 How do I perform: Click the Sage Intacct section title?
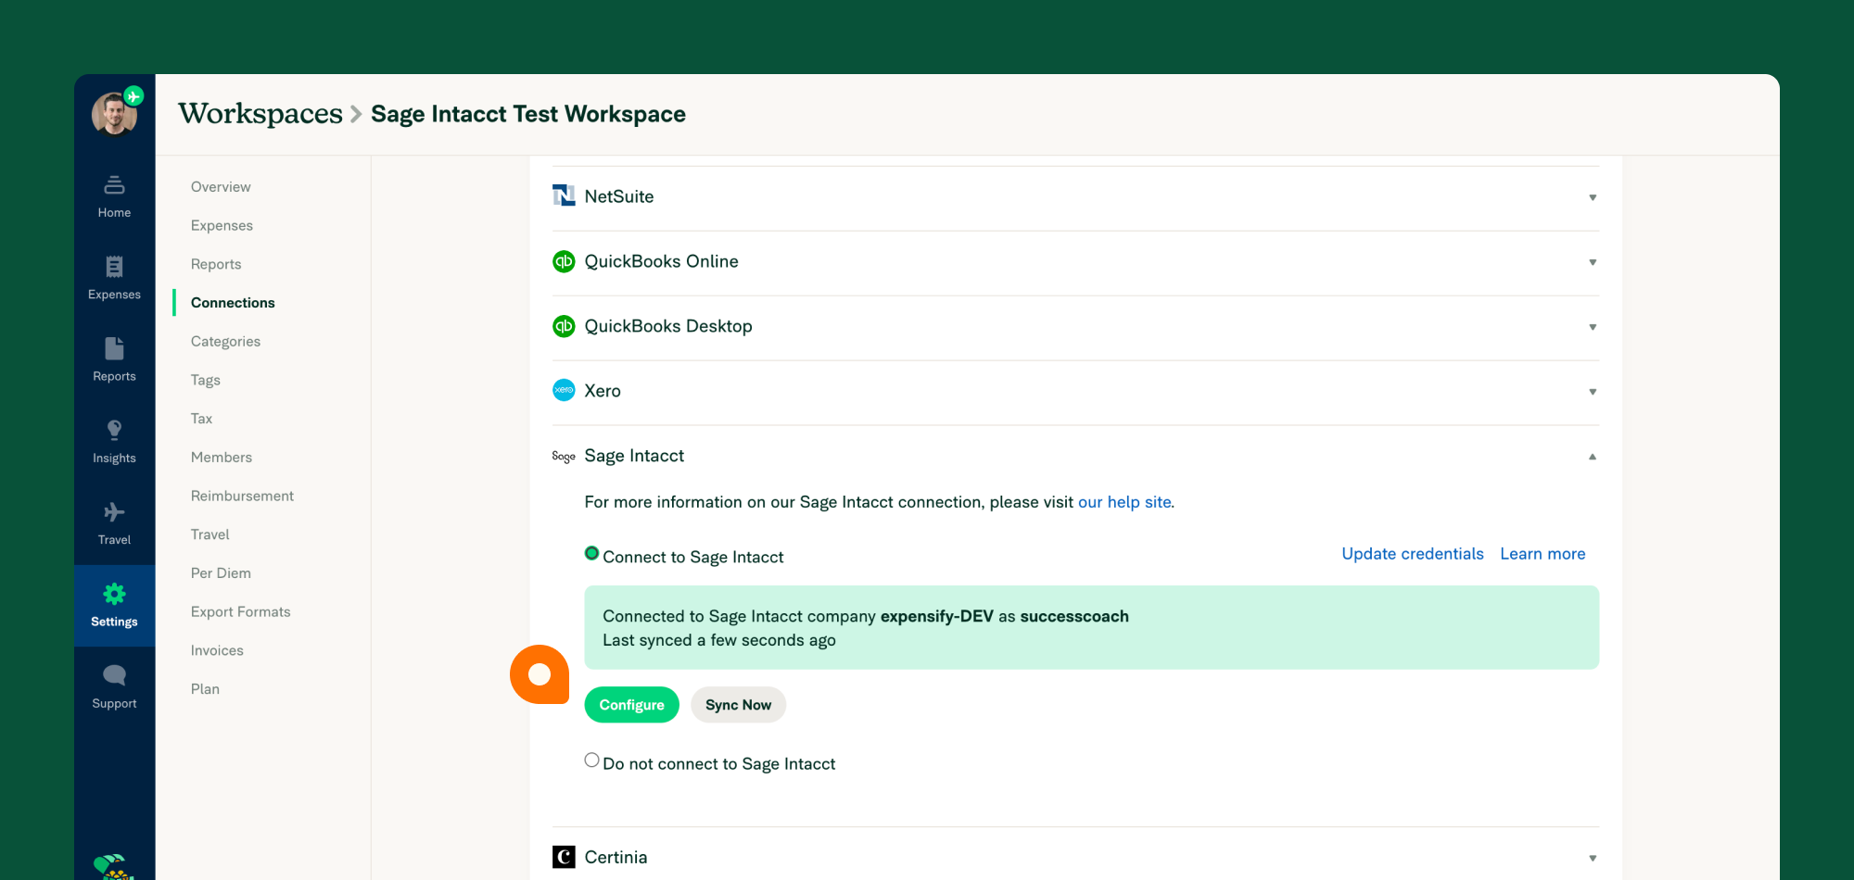click(x=634, y=456)
